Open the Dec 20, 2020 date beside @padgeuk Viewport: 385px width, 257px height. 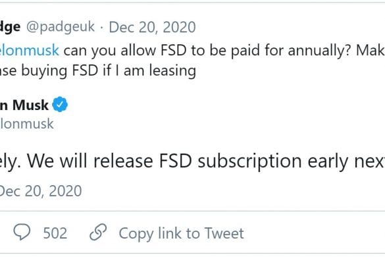pyautogui.click(x=152, y=27)
